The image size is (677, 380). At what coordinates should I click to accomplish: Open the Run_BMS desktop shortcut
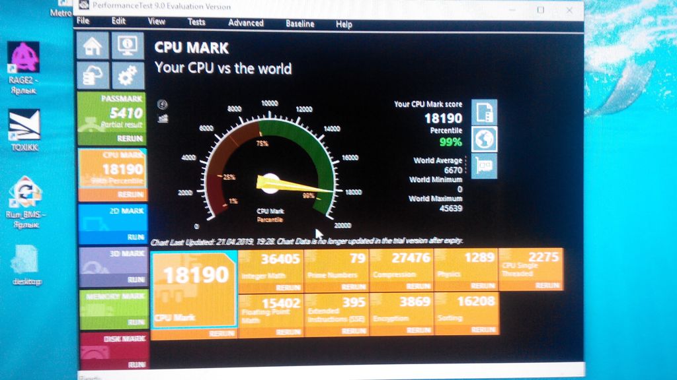(x=26, y=203)
